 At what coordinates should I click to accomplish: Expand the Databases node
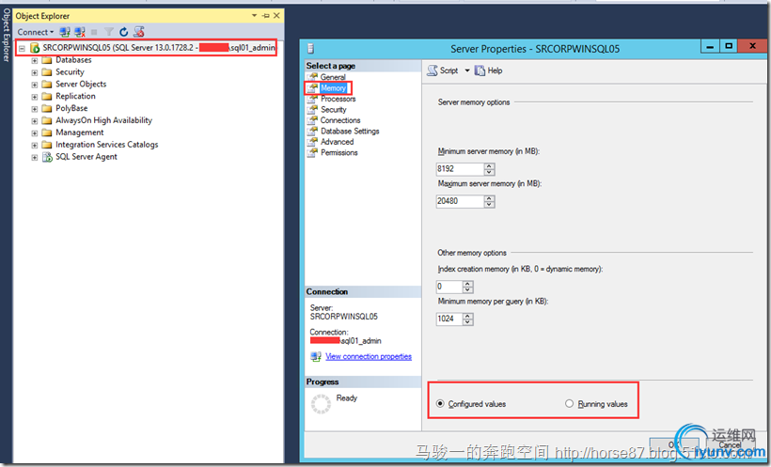pos(35,60)
